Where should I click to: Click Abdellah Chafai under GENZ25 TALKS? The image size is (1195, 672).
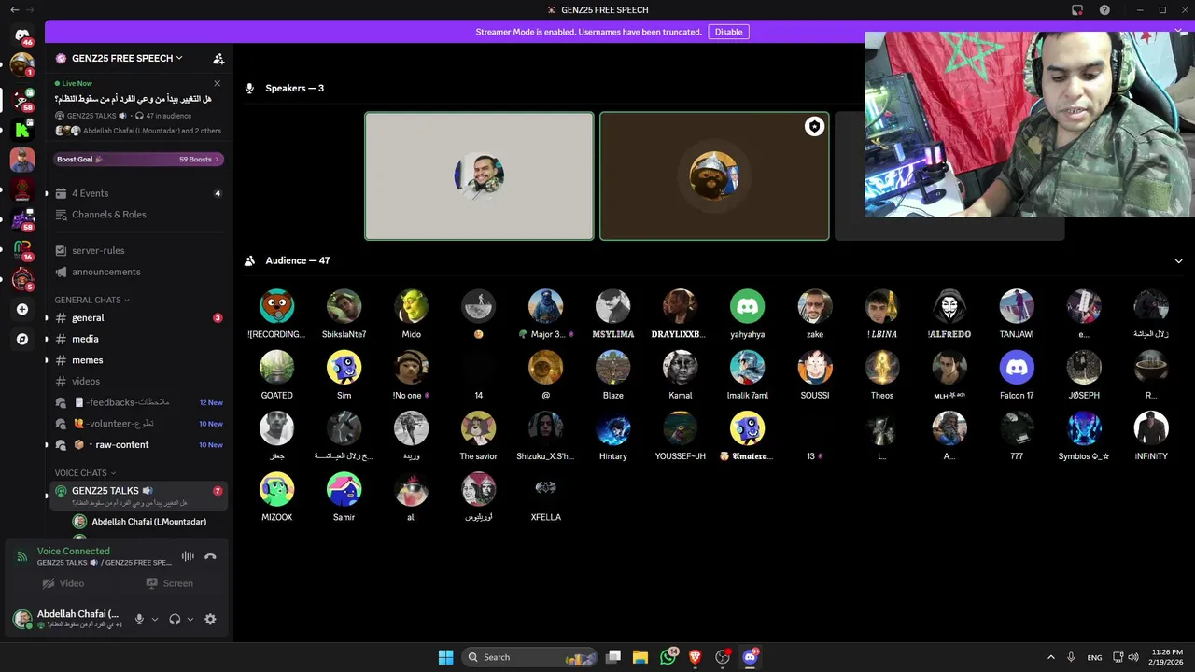pos(148,522)
